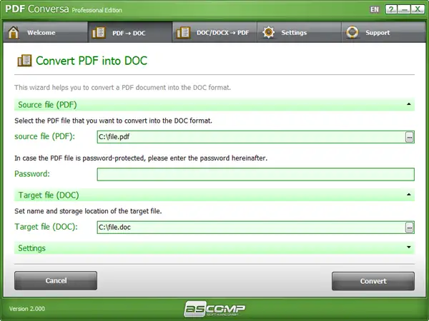Open the DOC/DOCX → PDF tab

pyautogui.click(x=214, y=33)
